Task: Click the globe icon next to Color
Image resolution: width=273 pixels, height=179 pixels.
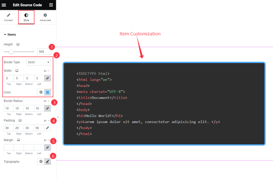Action: click(x=41, y=92)
